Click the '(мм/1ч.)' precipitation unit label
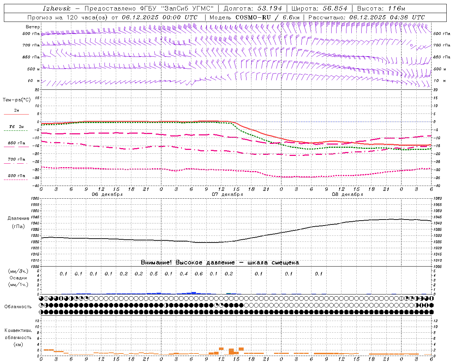The height and width of the screenshot is (362, 452). (18, 285)
